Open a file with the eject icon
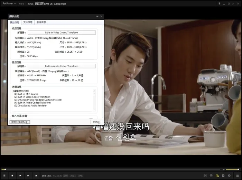Image resolution: width=242 pixels, height=180 pixels. (x=36, y=175)
